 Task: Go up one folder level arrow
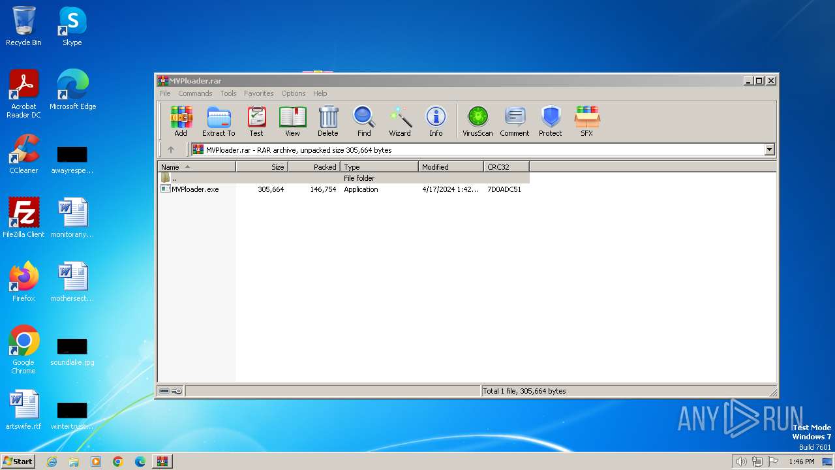[x=171, y=149]
